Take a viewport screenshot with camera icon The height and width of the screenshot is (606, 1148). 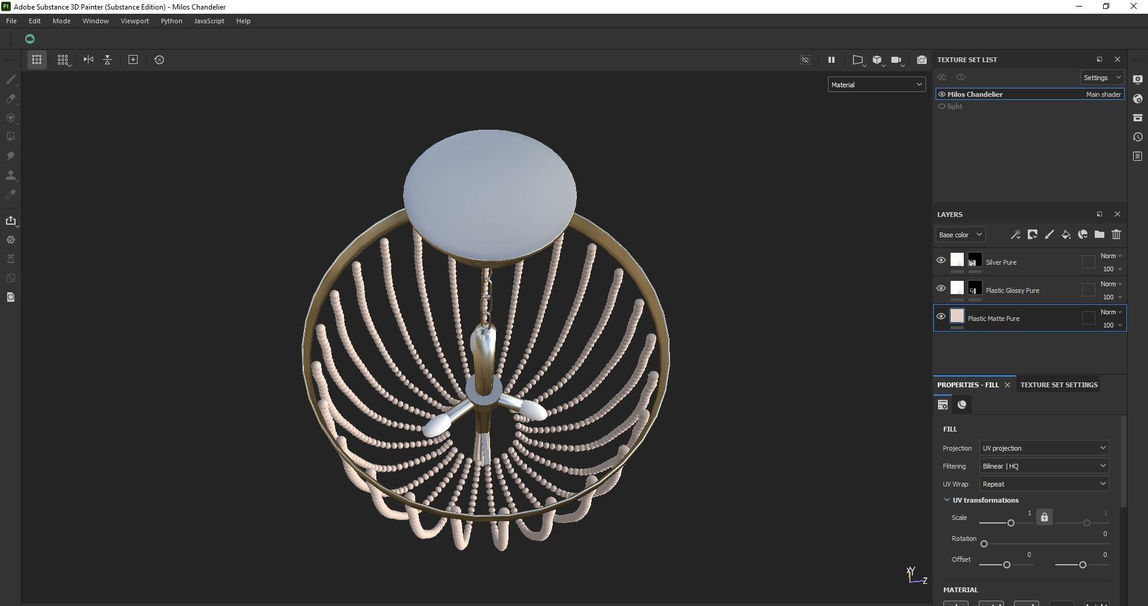coord(922,60)
